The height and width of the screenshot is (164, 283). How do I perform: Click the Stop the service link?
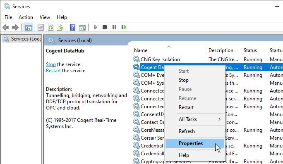[x=51, y=64]
